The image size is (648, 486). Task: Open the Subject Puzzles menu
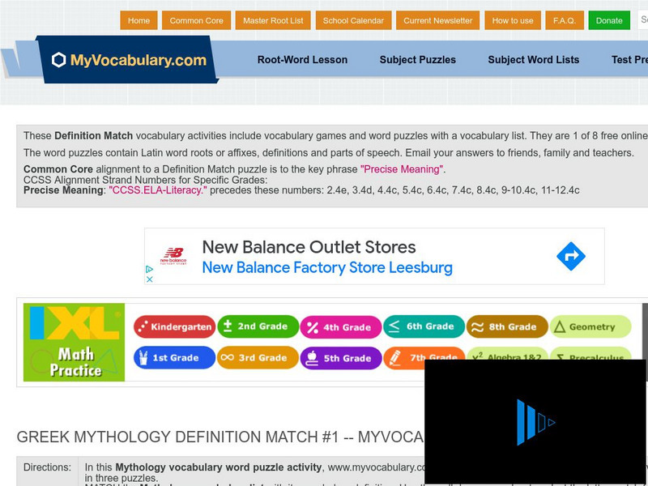(418, 60)
